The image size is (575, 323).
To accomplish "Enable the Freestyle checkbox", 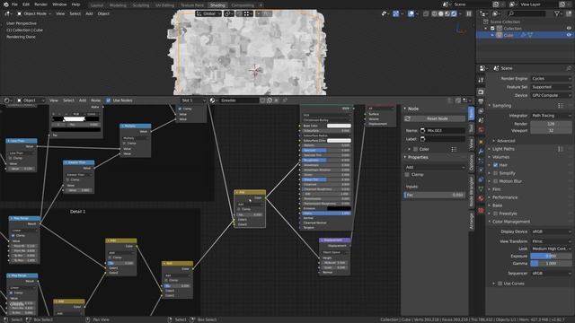I will coord(496,214).
